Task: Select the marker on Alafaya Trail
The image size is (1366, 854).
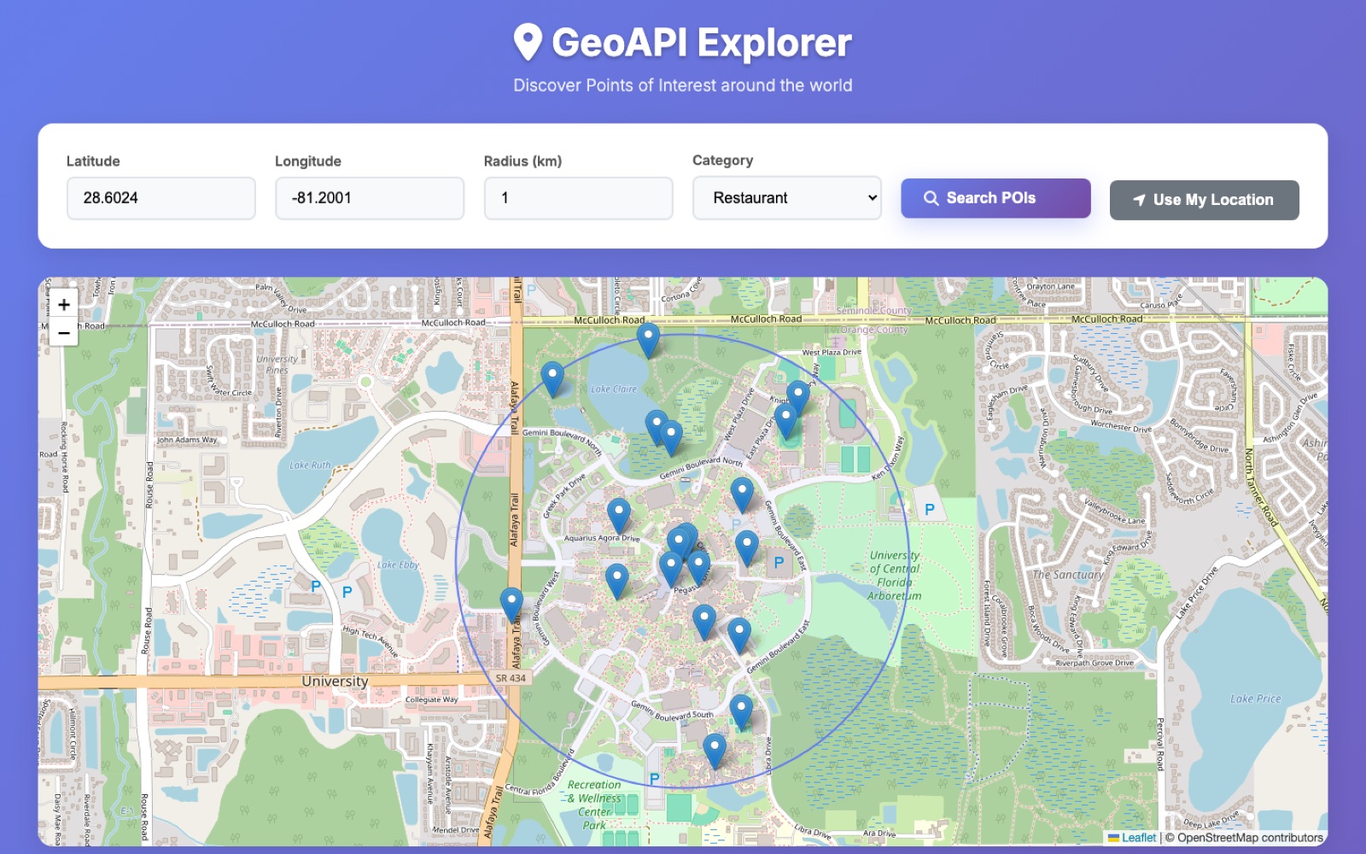Action: 511,605
